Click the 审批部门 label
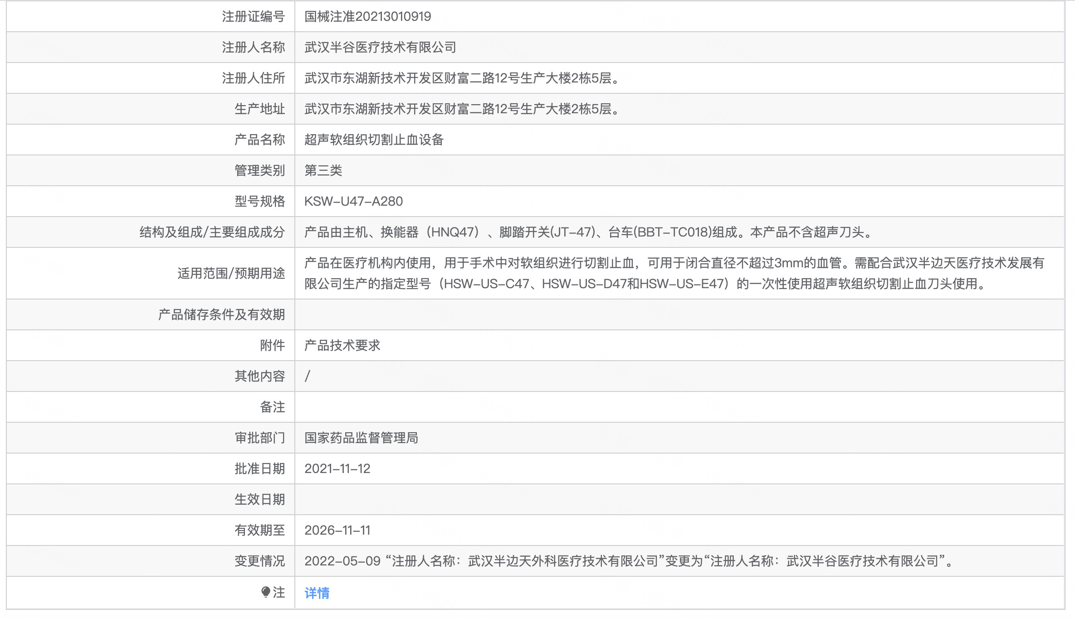This screenshot has height=618, width=1075. (259, 438)
